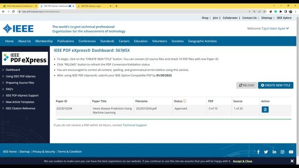Click the browser profile avatar icon
The image size is (299, 168).
pos(291,12)
